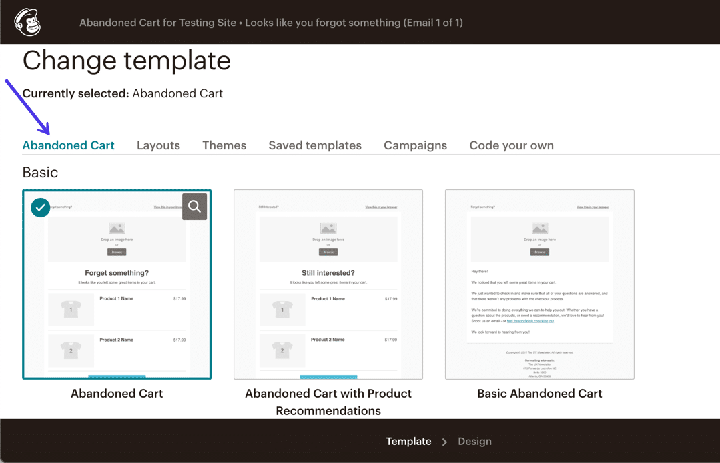
Task: Select the Abandoned Cart tab
Action: click(68, 145)
